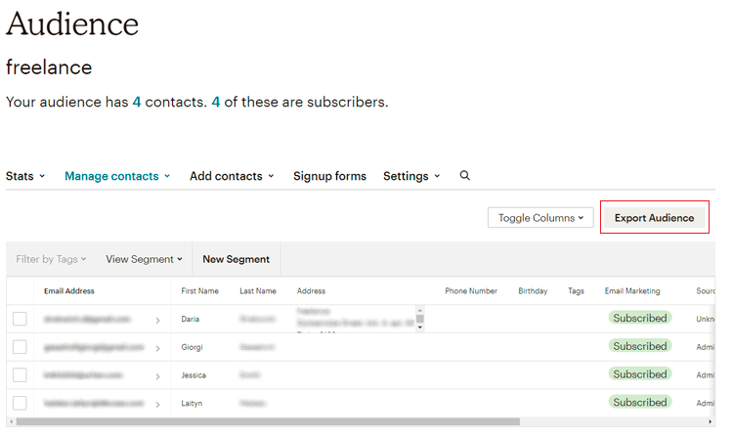Screen dimensions: 733x436
Task: Click the freelance audience name
Action: [x=49, y=66]
